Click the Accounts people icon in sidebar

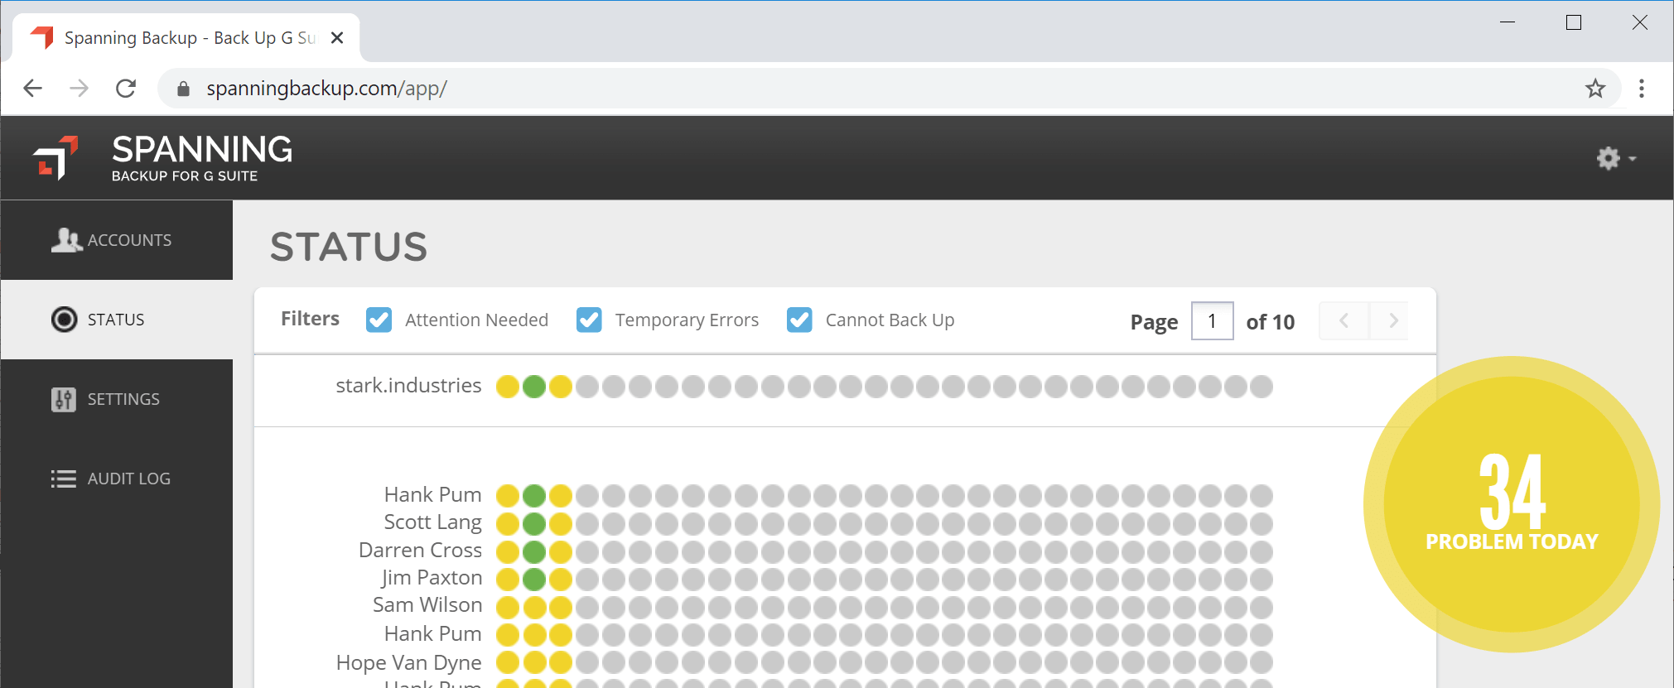[66, 240]
